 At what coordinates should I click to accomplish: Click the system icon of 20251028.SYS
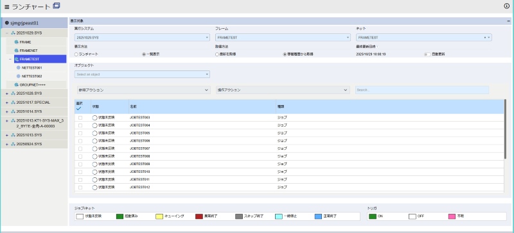tap(13, 93)
